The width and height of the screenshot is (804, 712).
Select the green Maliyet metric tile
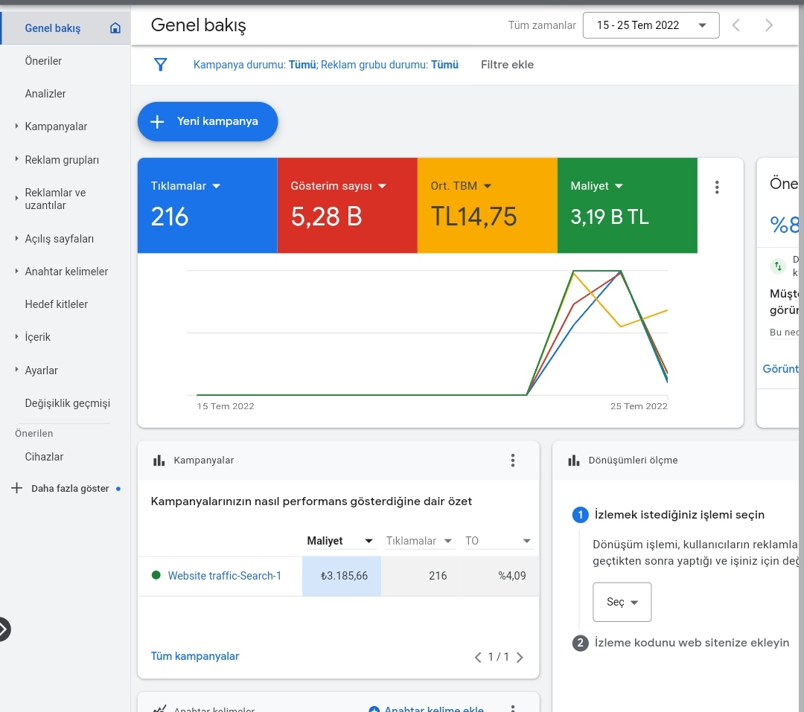[x=627, y=205]
